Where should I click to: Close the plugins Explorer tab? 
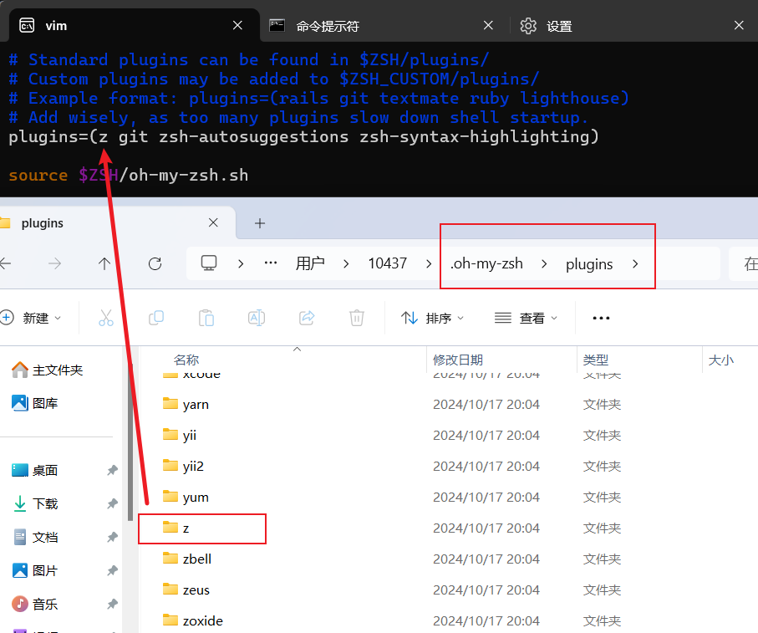[x=213, y=222]
